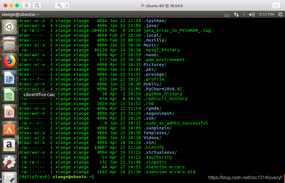Open LibreOffice Impress launcher icon
The width and height of the screenshot is (285, 183).
(x=9, y=112)
